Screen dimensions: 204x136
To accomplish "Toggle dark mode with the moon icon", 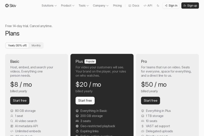I will pos(158,6).
